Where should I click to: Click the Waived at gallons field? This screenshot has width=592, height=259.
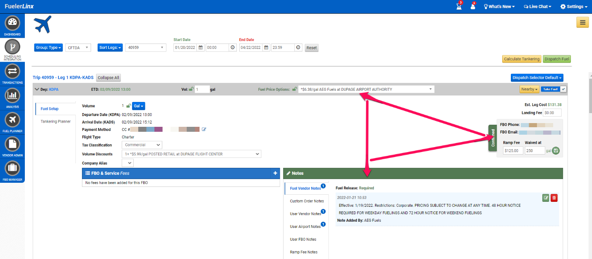click(x=535, y=151)
